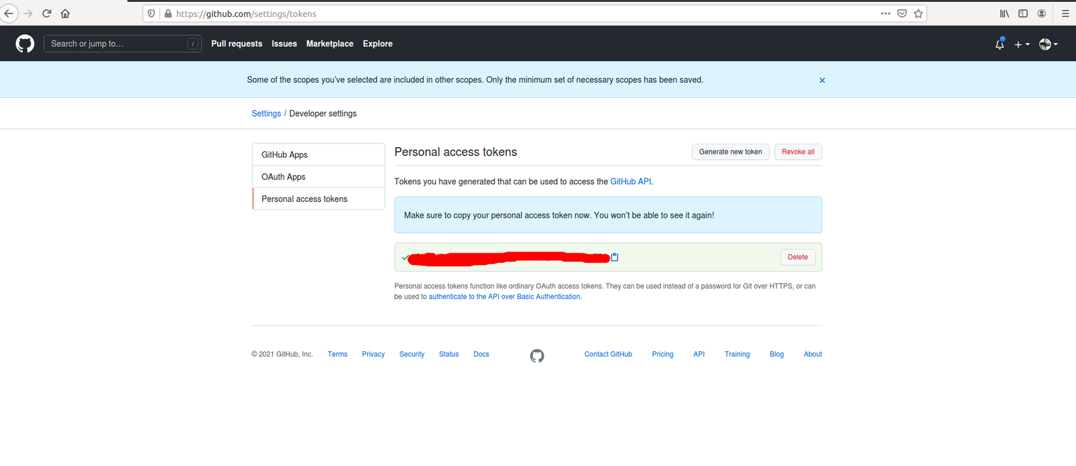
Task: Show the browser sidebar icon
Action: tap(1023, 14)
